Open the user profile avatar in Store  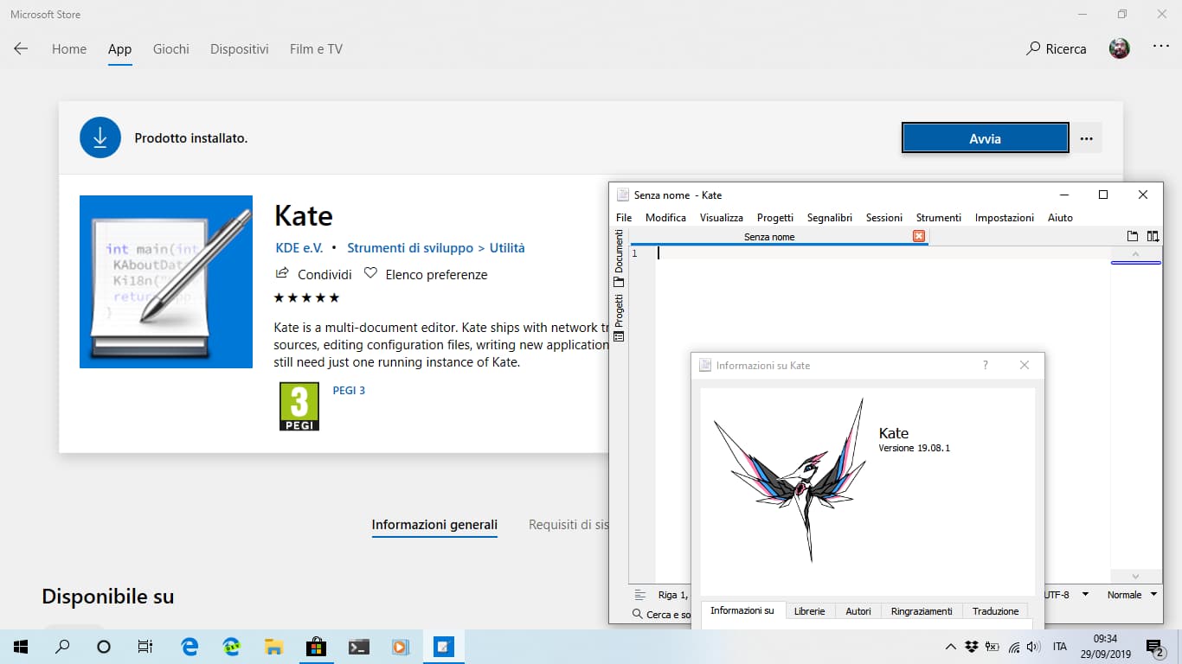tap(1120, 48)
